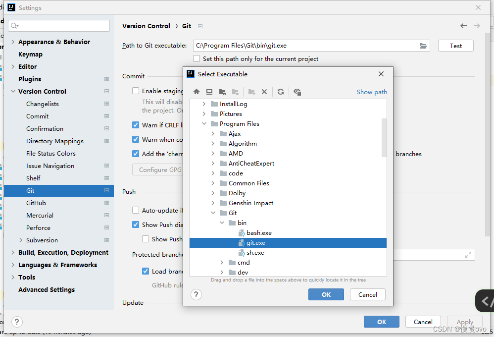The width and height of the screenshot is (494, 337).
Task: Check the indented 'Show Push' sub-option checkbox
Action: pyautogui.click(x=145, y=239)
